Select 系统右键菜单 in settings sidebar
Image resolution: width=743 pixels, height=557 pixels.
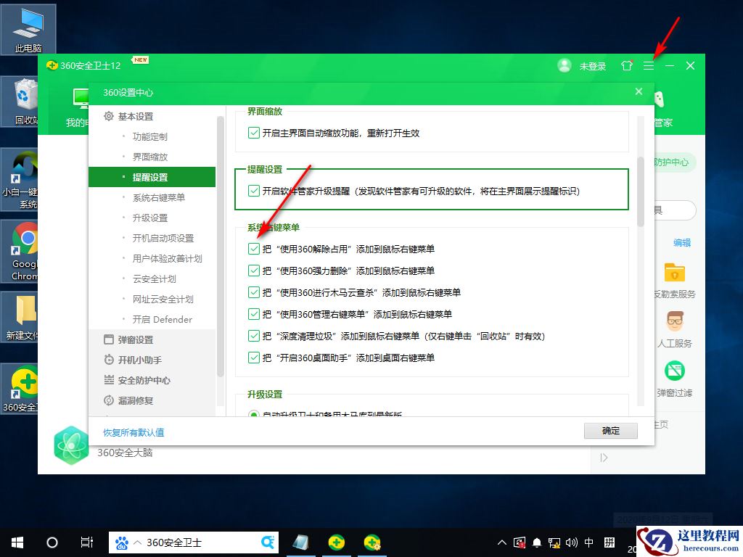[x=159, y=197]
